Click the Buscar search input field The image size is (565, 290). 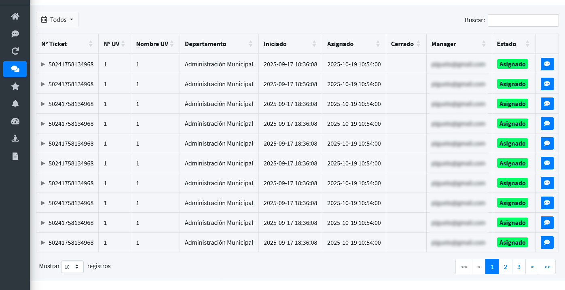click(523, 20)
